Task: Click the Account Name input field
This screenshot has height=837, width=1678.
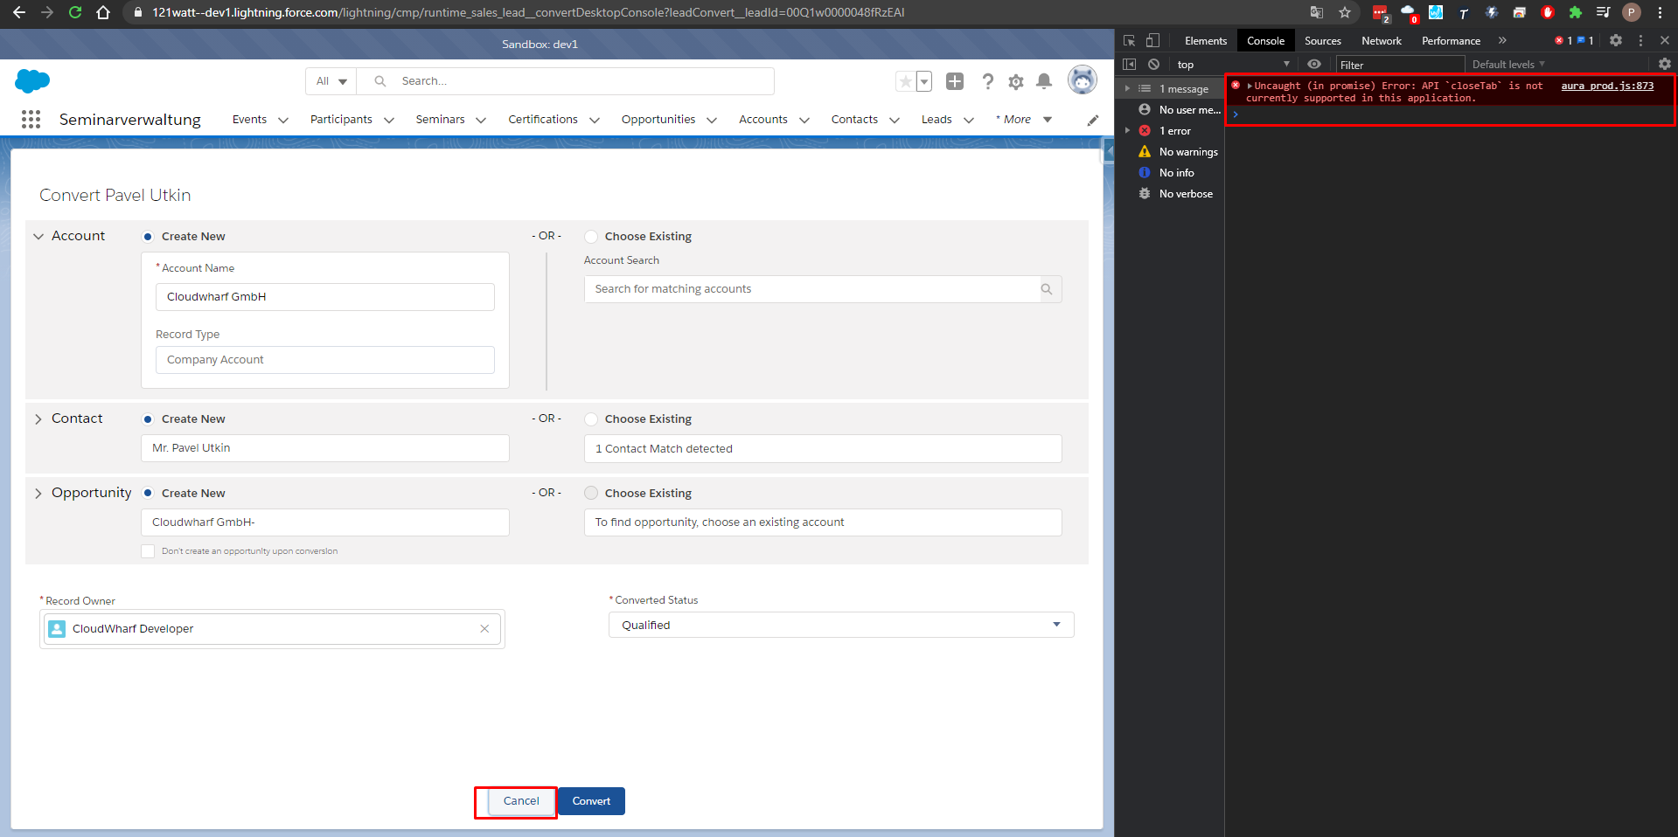Action: 324,297
